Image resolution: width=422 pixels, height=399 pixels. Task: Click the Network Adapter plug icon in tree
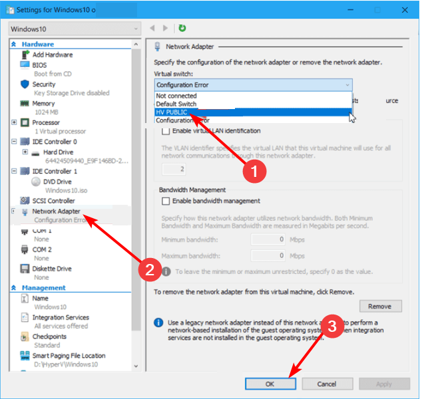pyautogui.click(x=25, y=212)
